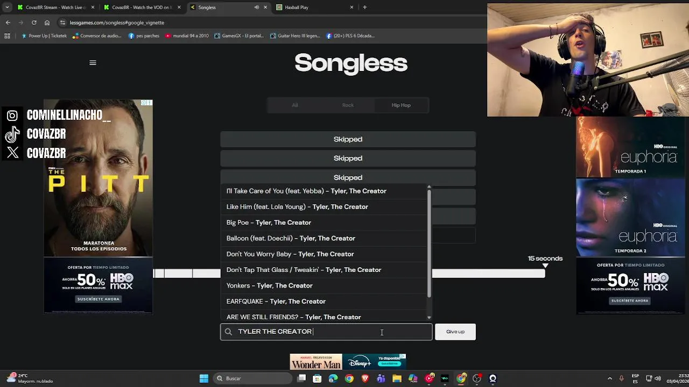
Task: Click the search magnifier icon in input
Action: click(228, 332)
